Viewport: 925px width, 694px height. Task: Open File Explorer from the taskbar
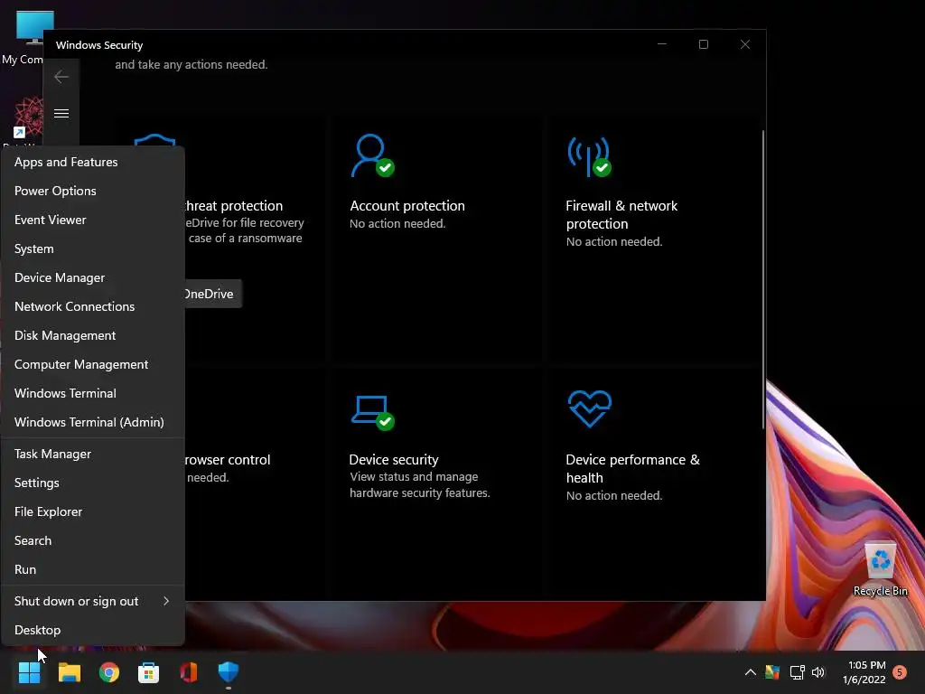click(x=69, y=672)
